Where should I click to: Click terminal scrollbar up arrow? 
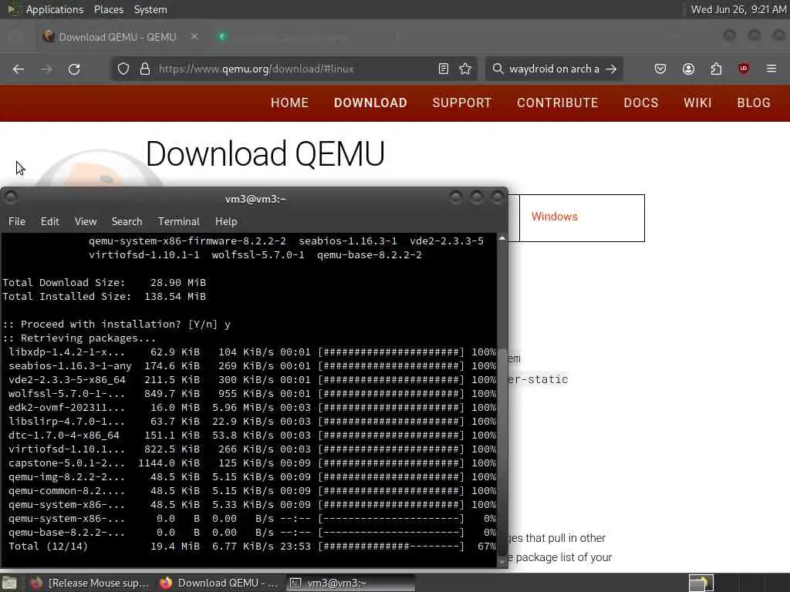502,238
